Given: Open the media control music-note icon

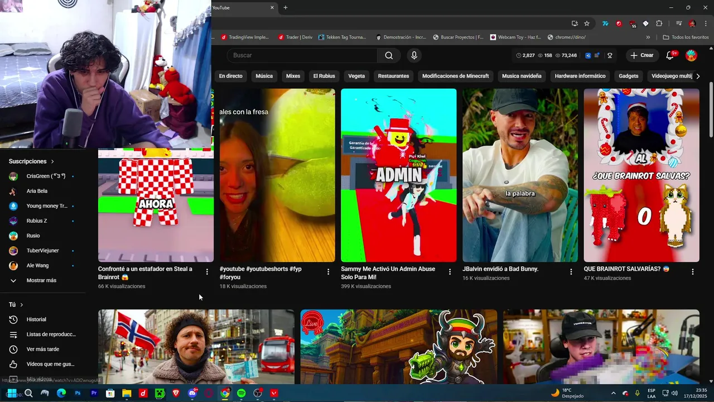Looking at the screenshot, I should click(x=679, y=23).
